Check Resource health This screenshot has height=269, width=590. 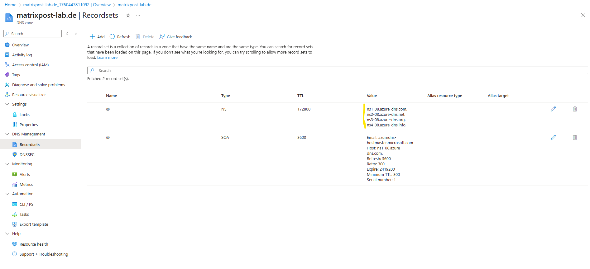[x=34, y=244]
